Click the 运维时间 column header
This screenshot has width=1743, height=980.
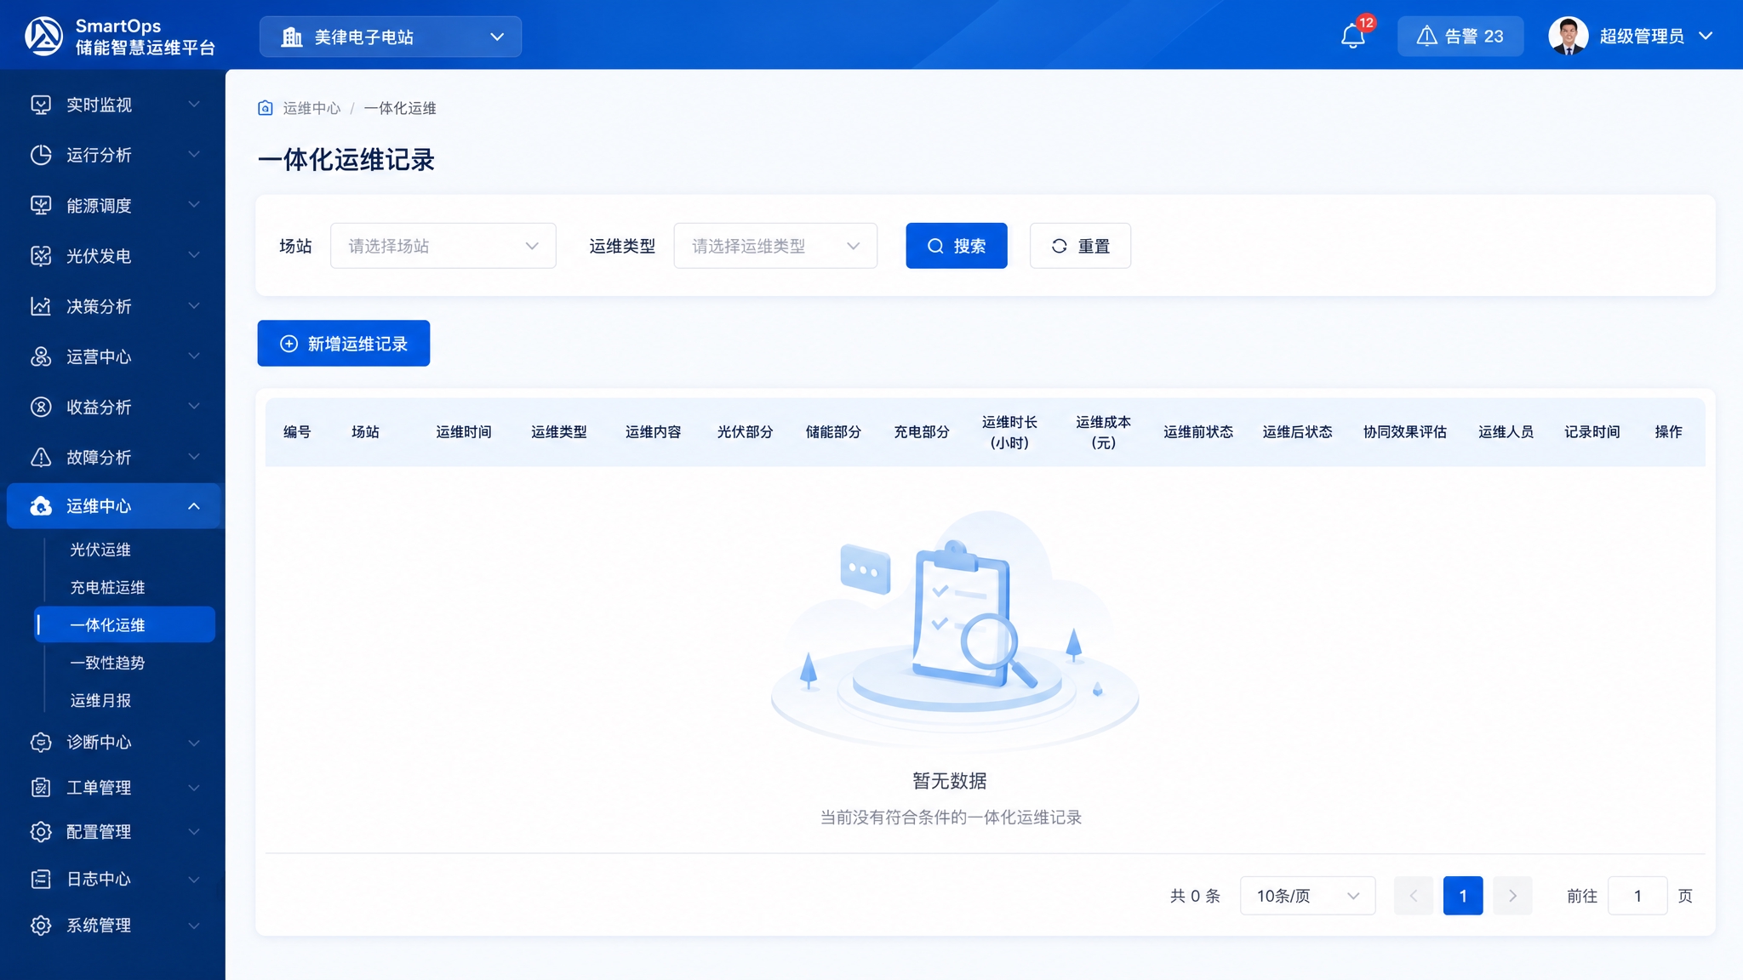point(464,432)
